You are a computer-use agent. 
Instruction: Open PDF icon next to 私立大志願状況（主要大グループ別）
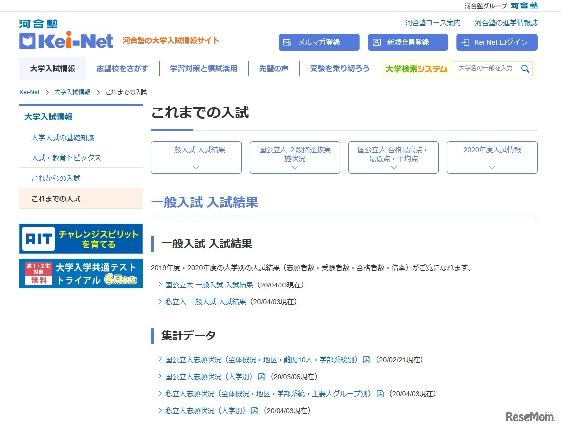click(x=381, y=393)
